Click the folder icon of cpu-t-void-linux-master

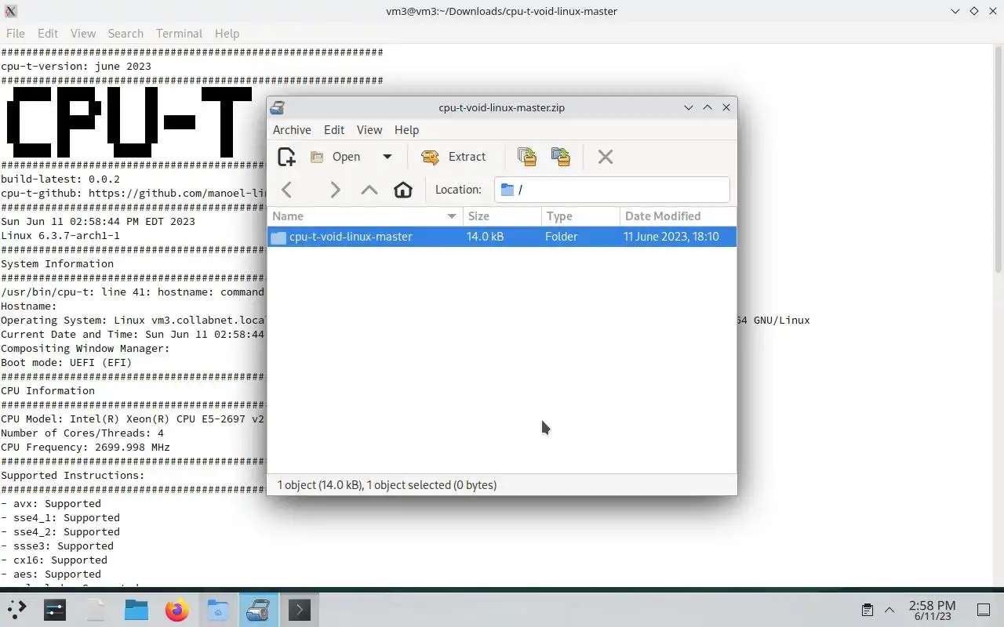coord(278,237)
